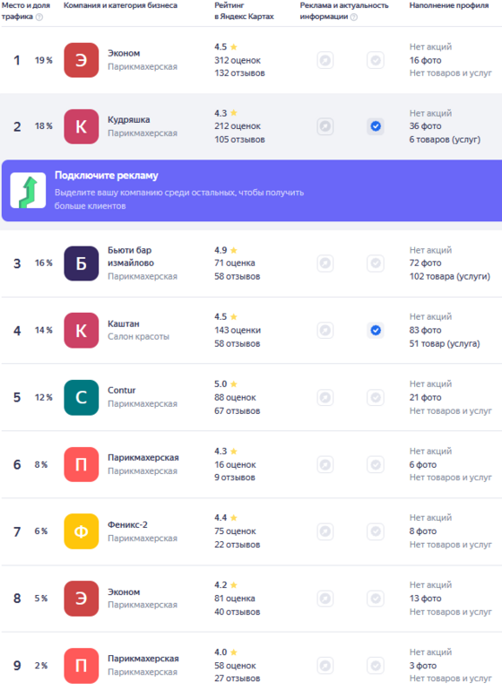Click 83 фото in Каштан row
Image resolution: width=502 pixels, height=690 pixels.
pos(426,330)
